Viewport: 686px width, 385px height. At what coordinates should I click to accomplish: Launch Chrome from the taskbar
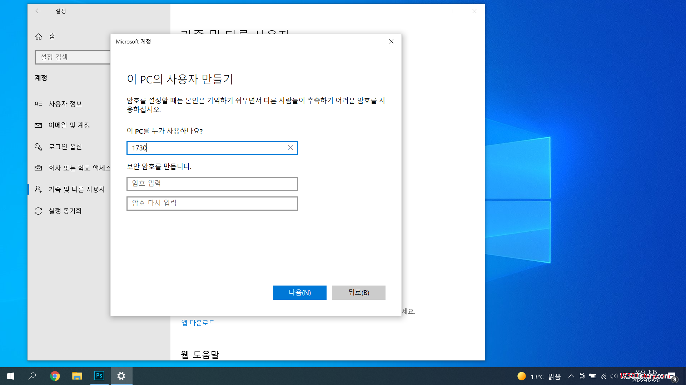(55, 376)
